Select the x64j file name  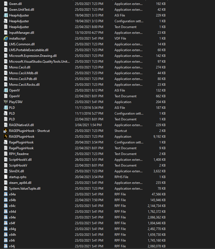coord(12,246)
